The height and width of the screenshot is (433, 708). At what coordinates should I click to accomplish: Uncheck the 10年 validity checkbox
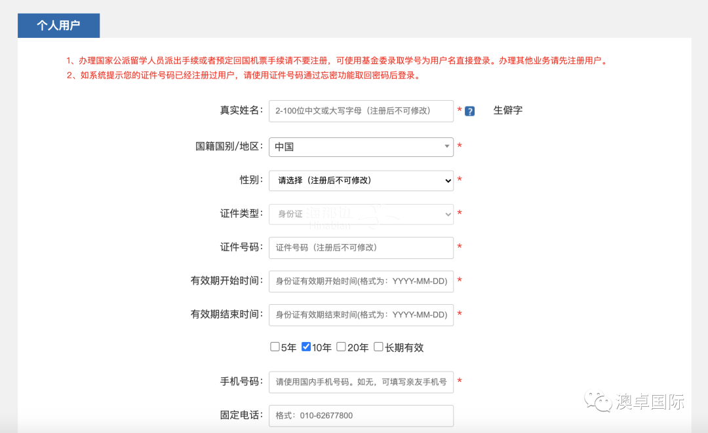click(306, 347)
